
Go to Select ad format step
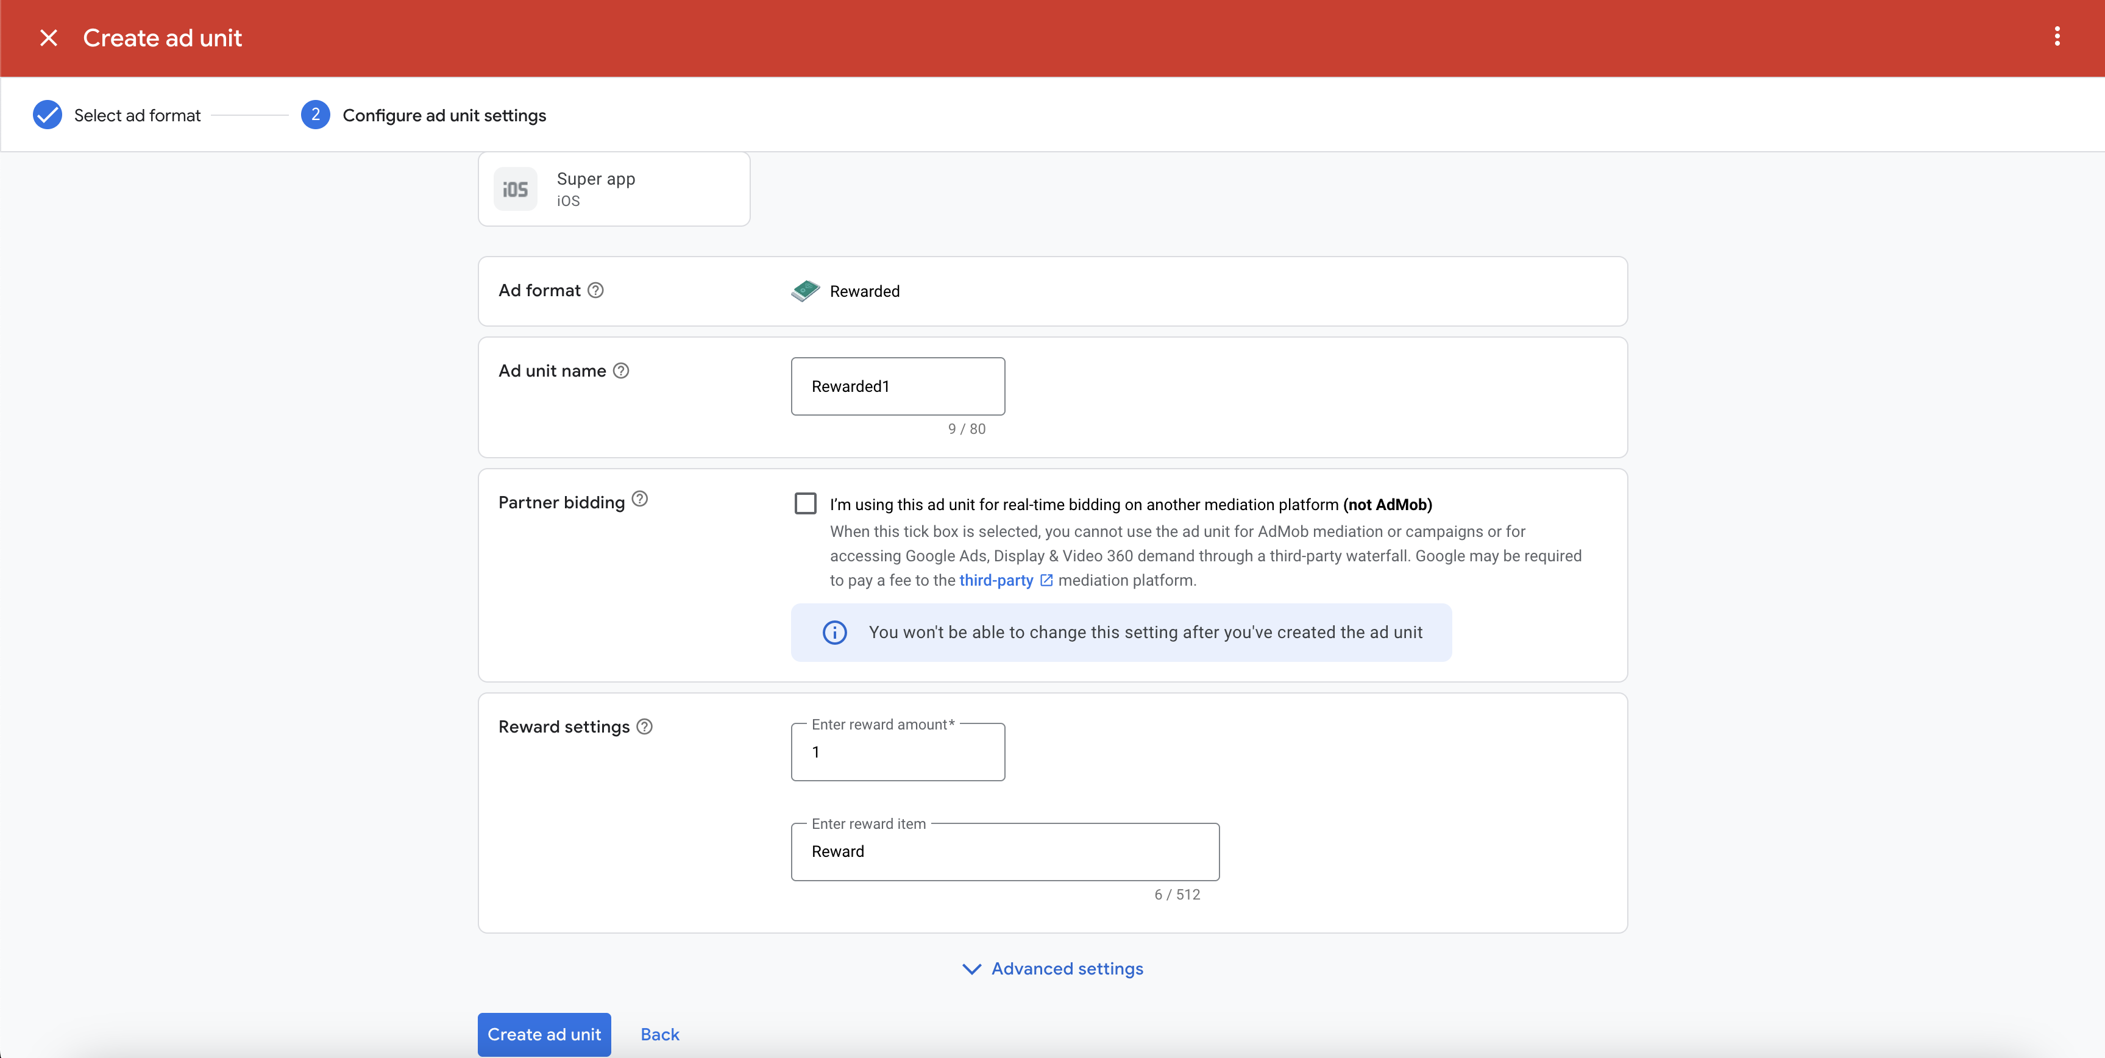[x=137, y=115]
